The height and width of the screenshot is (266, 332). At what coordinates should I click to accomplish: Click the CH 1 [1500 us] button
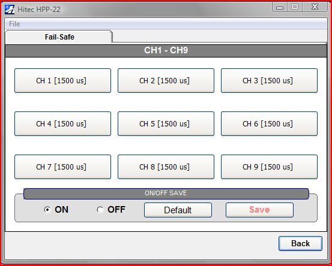(x=62, y=80)
